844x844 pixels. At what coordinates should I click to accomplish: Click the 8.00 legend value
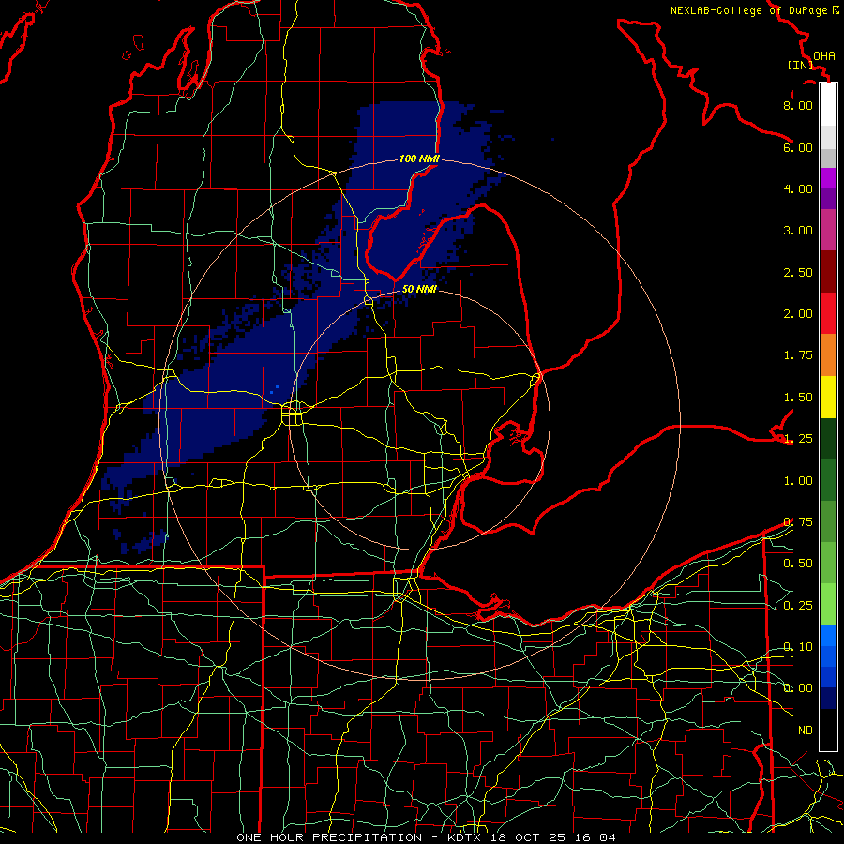798,105
